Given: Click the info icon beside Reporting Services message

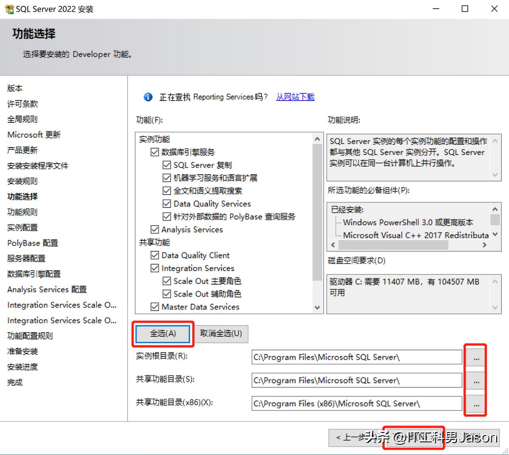Looking at the screenshot, I should point(148,97).
